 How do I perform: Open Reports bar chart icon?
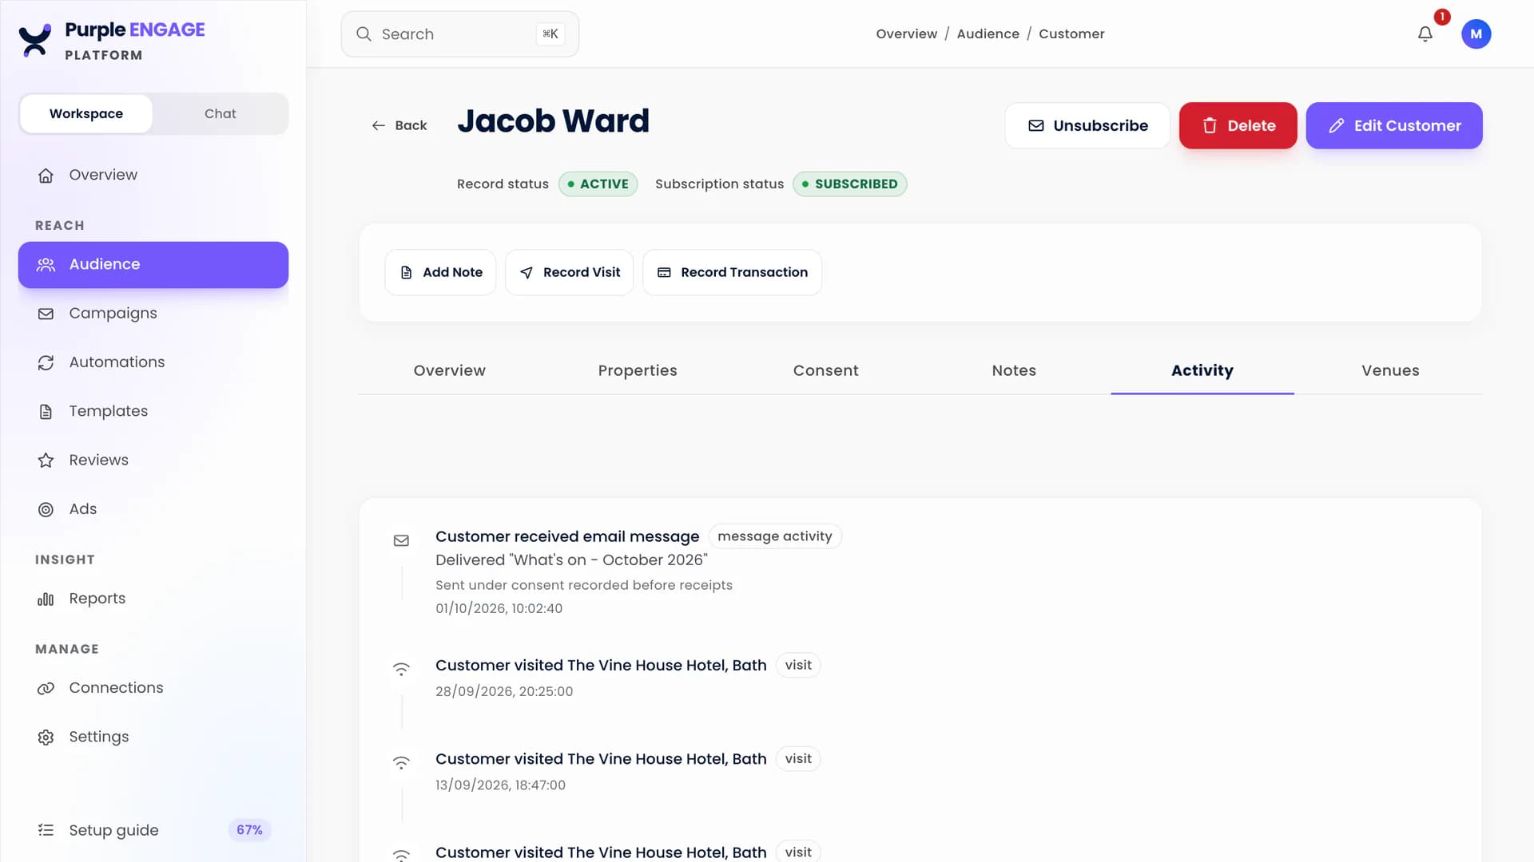[46, 599]
